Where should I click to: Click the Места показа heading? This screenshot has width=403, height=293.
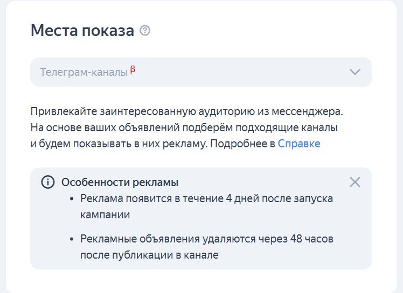pos(82,31)
